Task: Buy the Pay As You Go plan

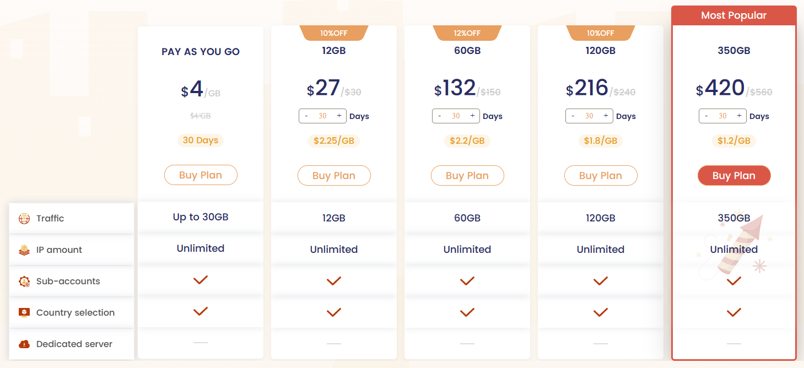Action: pyautogui.click(x=201, y=175)
